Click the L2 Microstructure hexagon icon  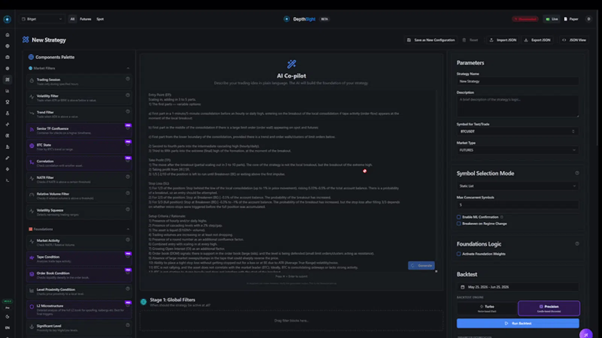(32, 307)
